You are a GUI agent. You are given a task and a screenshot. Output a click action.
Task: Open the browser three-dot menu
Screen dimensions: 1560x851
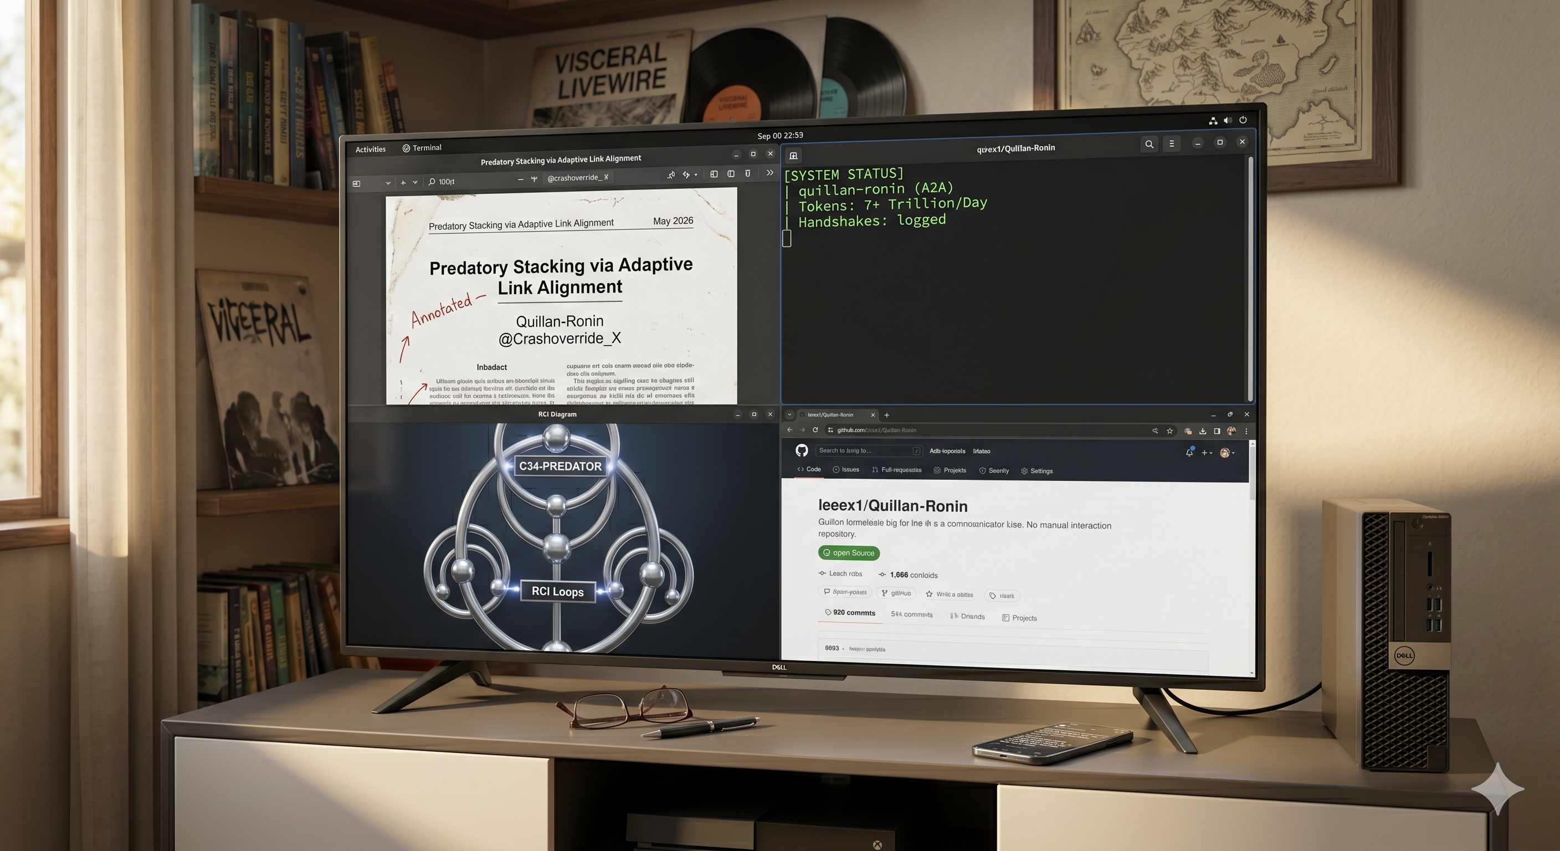(x=1246, y=431)
